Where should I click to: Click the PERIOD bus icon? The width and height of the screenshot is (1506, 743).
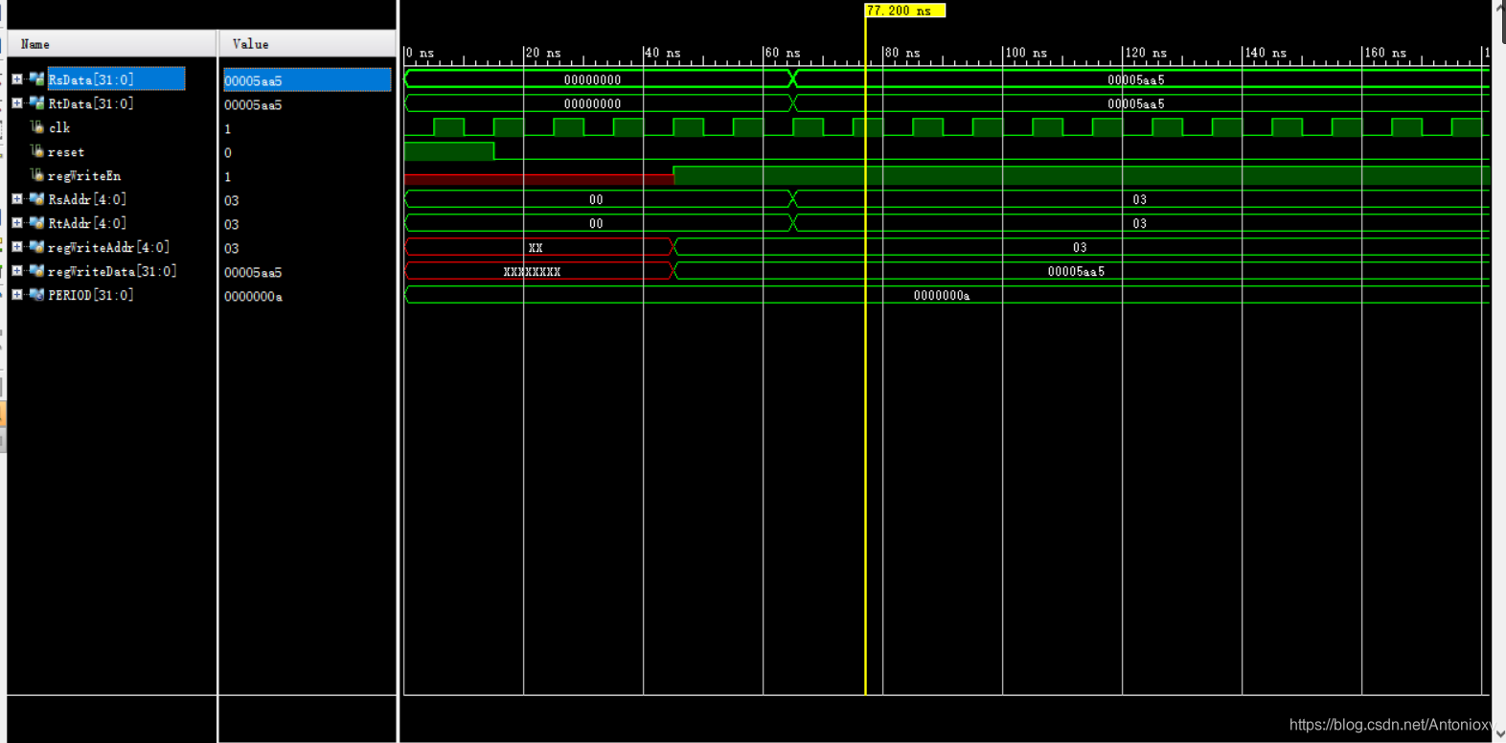click(36, 294)
